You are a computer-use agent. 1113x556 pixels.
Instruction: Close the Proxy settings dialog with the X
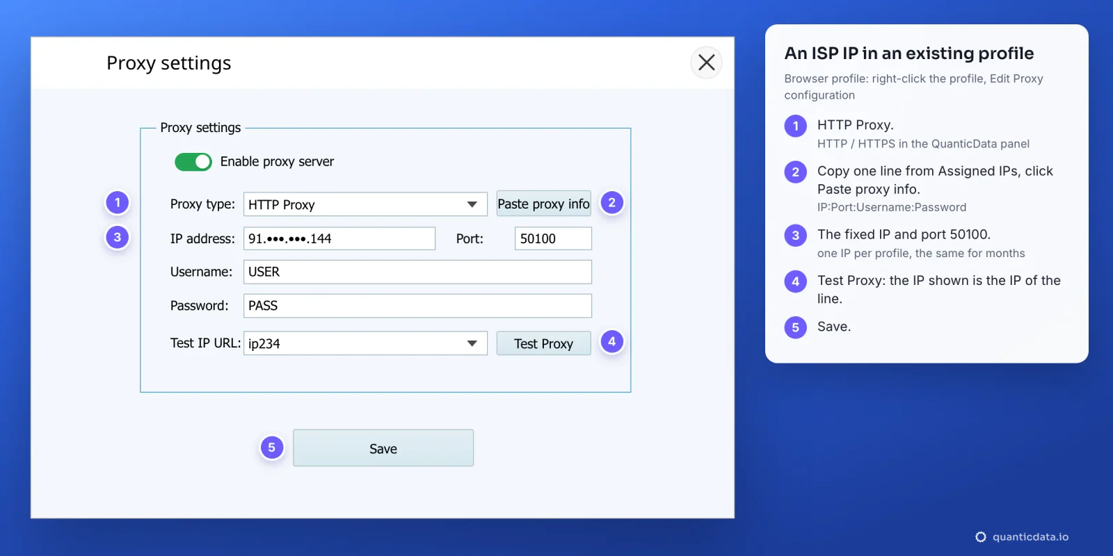(x=706, y=63)
